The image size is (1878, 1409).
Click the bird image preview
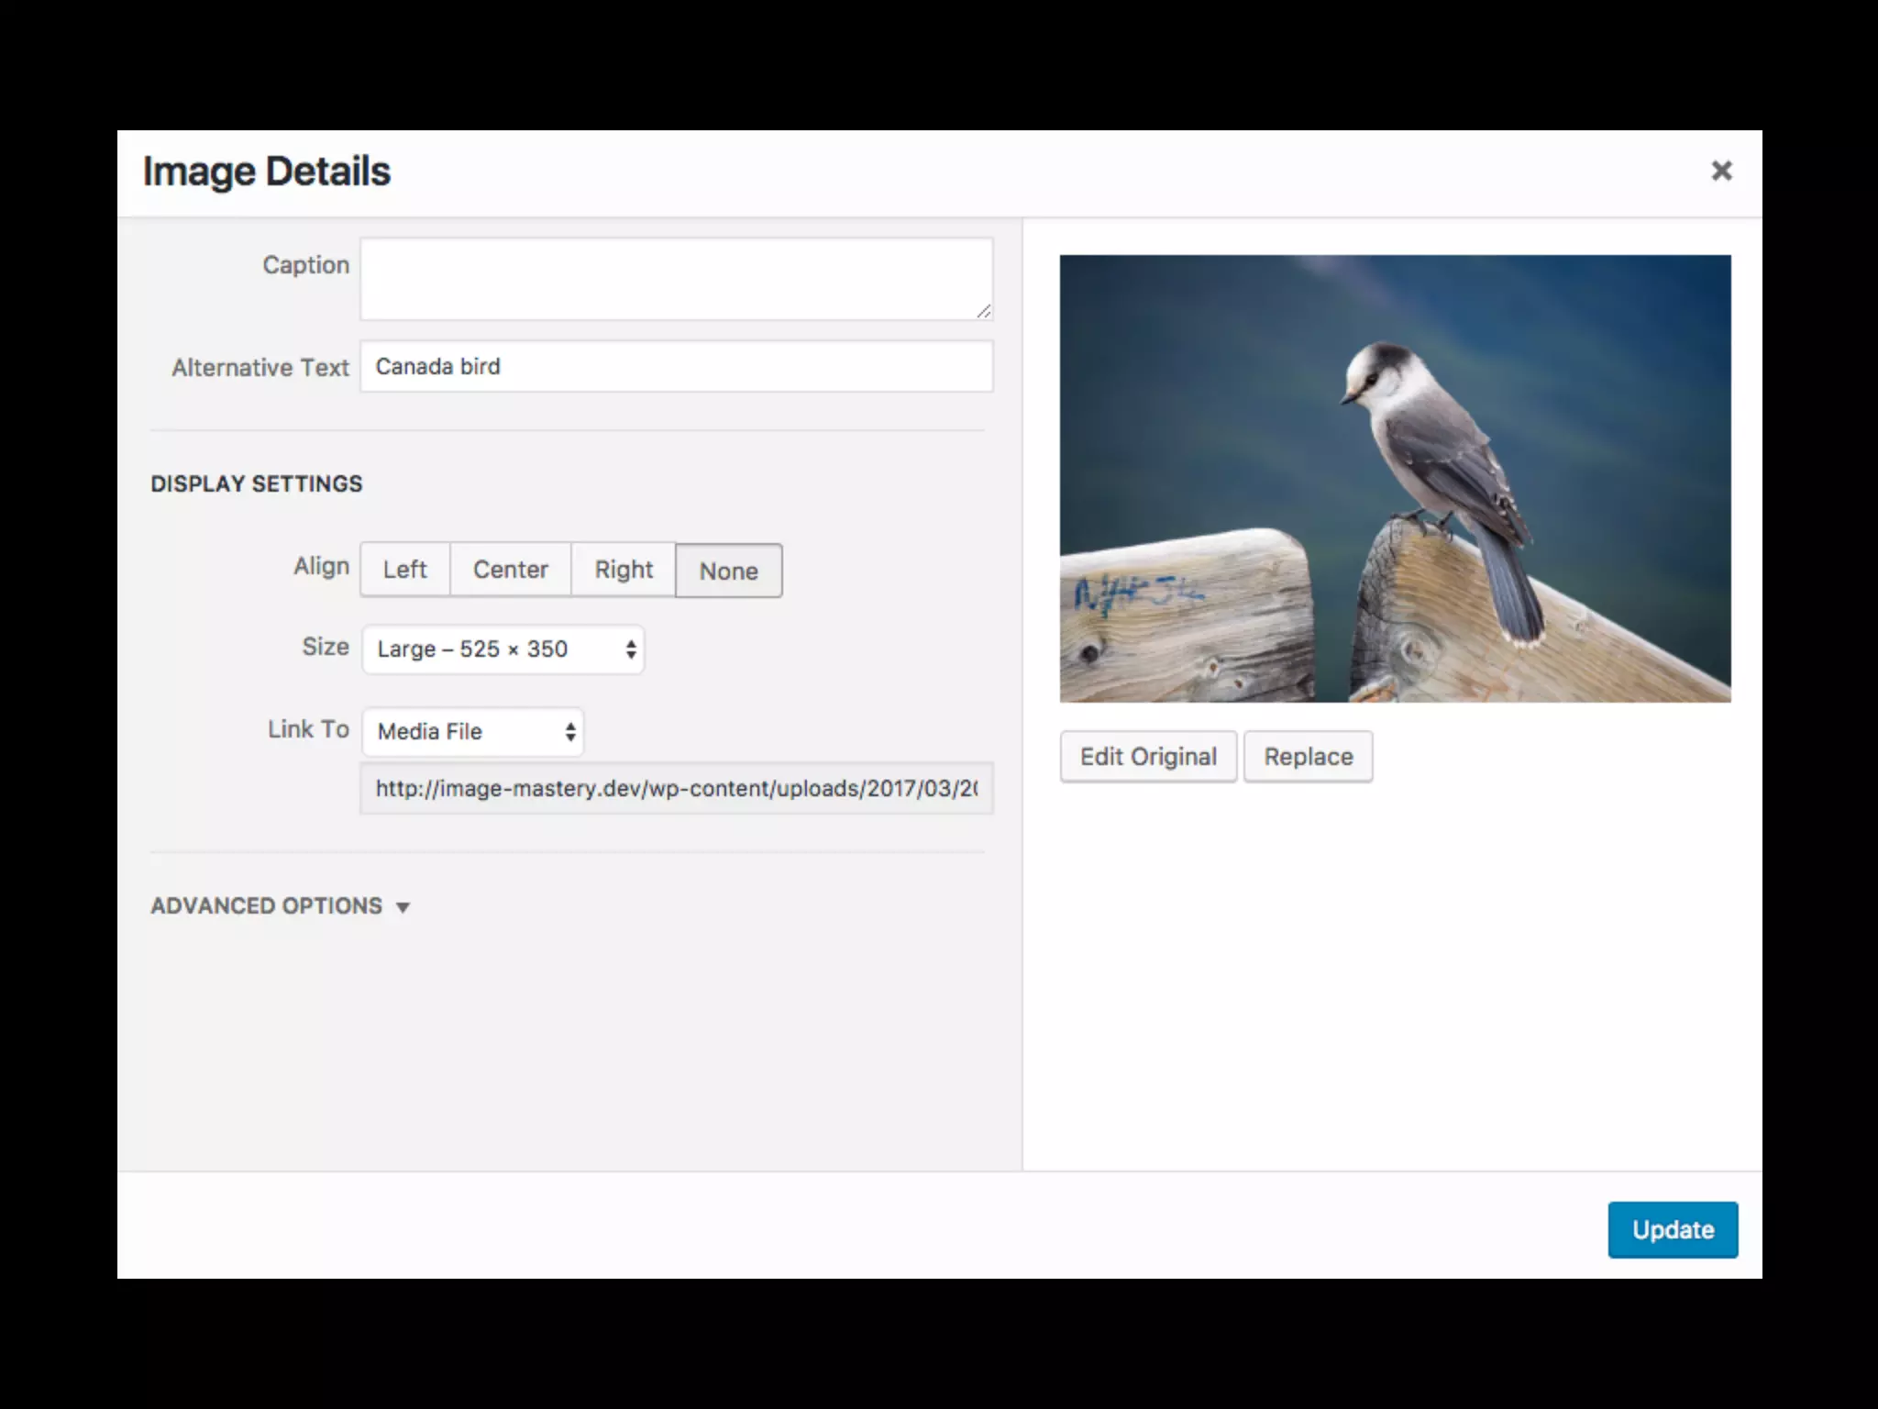click(1395, 478)
